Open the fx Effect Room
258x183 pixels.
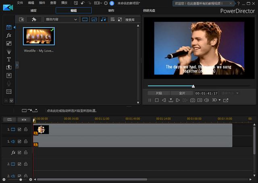pyautogui.click(x=9, y=35)
